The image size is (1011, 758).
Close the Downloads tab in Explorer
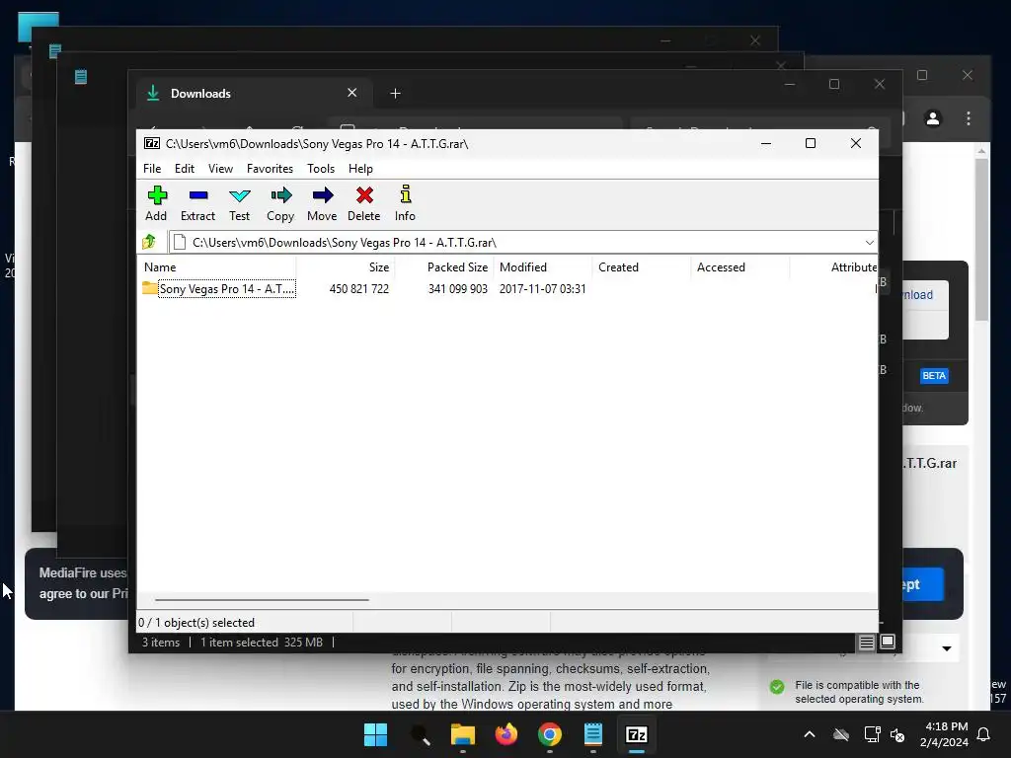352,93
